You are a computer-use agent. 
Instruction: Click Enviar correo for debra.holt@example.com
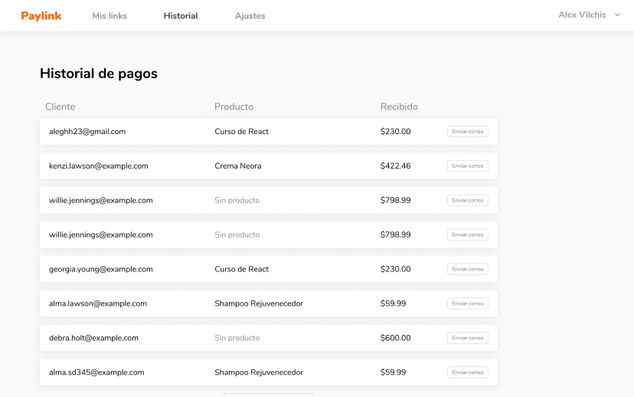pyautogui.click(x=468, y=338)
